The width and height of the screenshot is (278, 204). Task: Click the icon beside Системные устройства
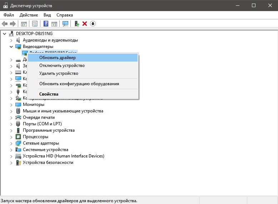[18, 150]
